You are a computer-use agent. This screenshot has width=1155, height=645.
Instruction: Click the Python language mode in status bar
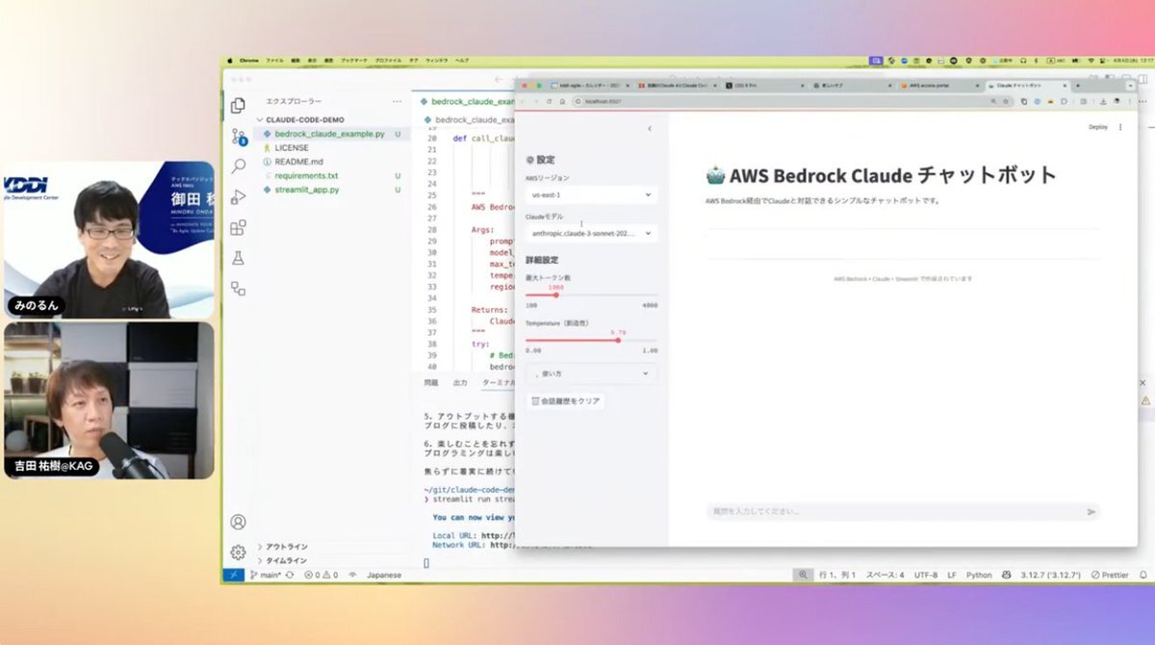coord(979,575)
